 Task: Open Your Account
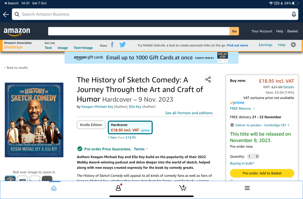(262, 31)
